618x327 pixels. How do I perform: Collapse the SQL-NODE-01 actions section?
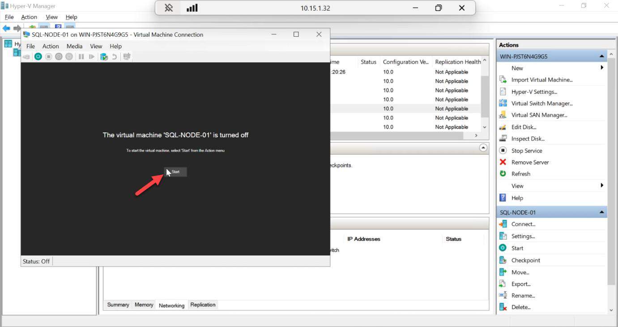[601, 212]
